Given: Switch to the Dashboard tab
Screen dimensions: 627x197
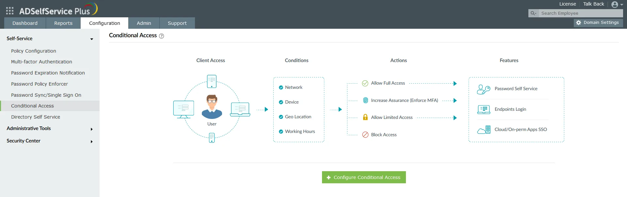Looking at the screenshot, I should [25, 23].
